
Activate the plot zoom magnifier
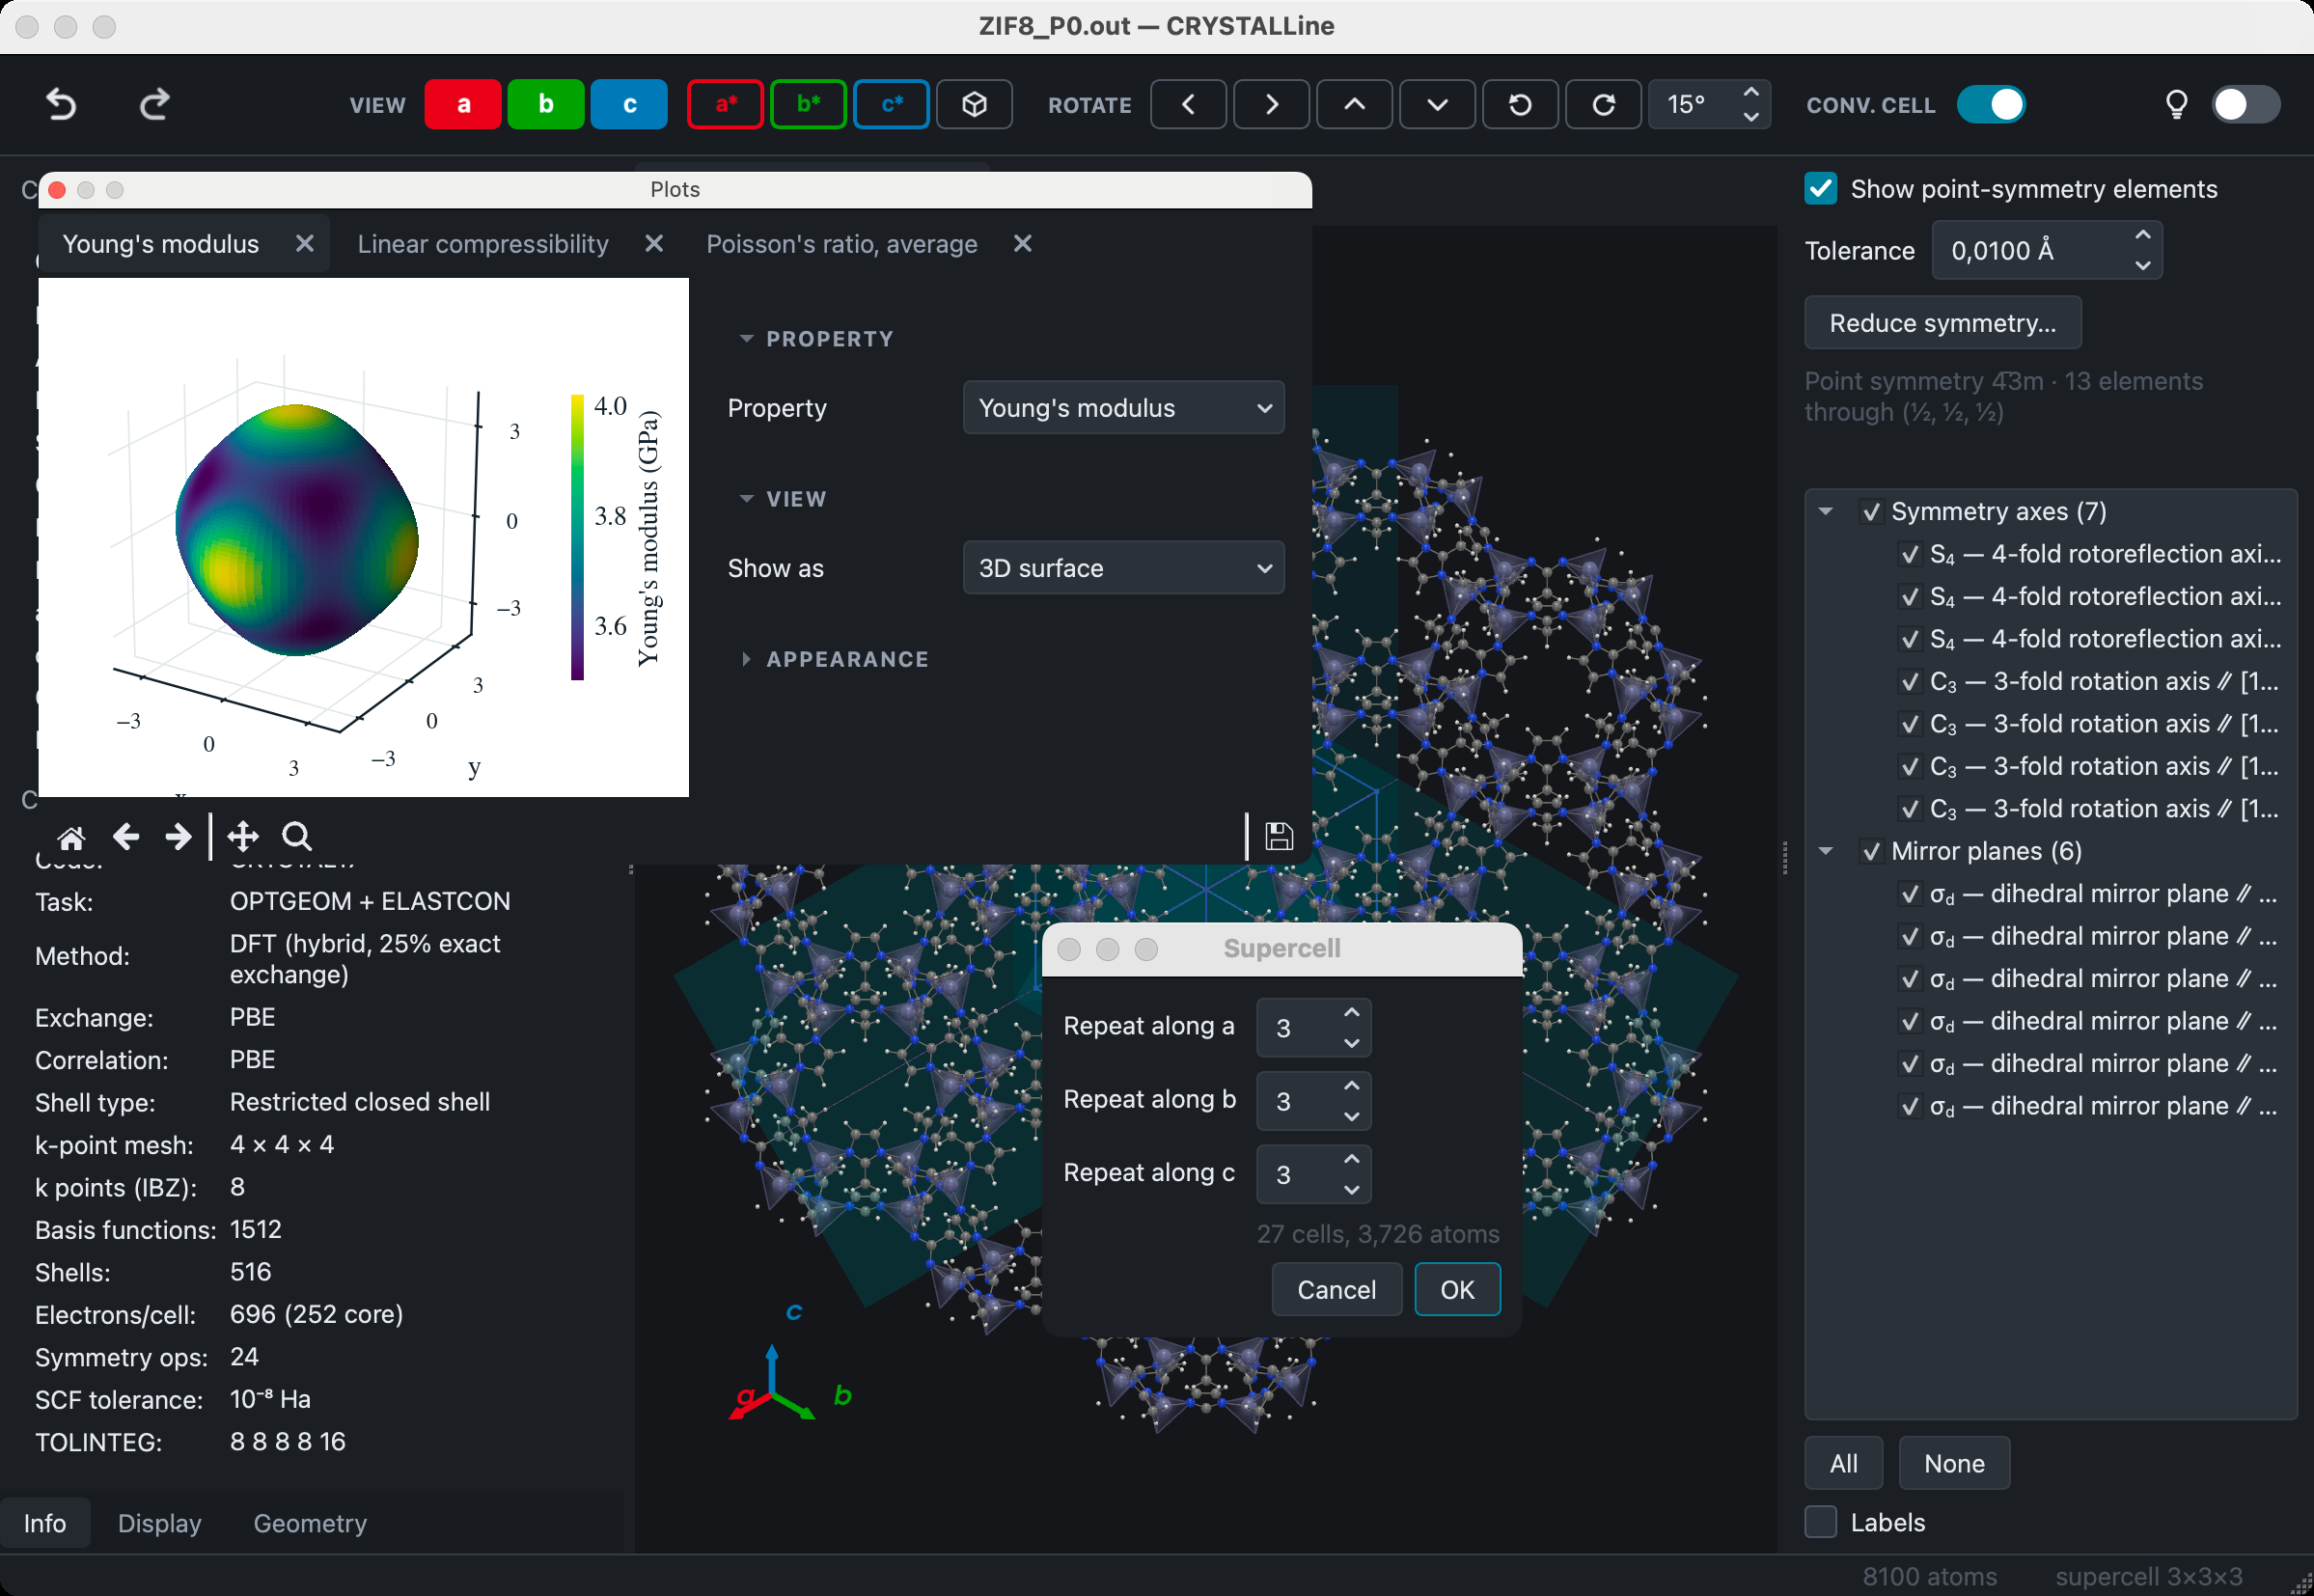297,836
